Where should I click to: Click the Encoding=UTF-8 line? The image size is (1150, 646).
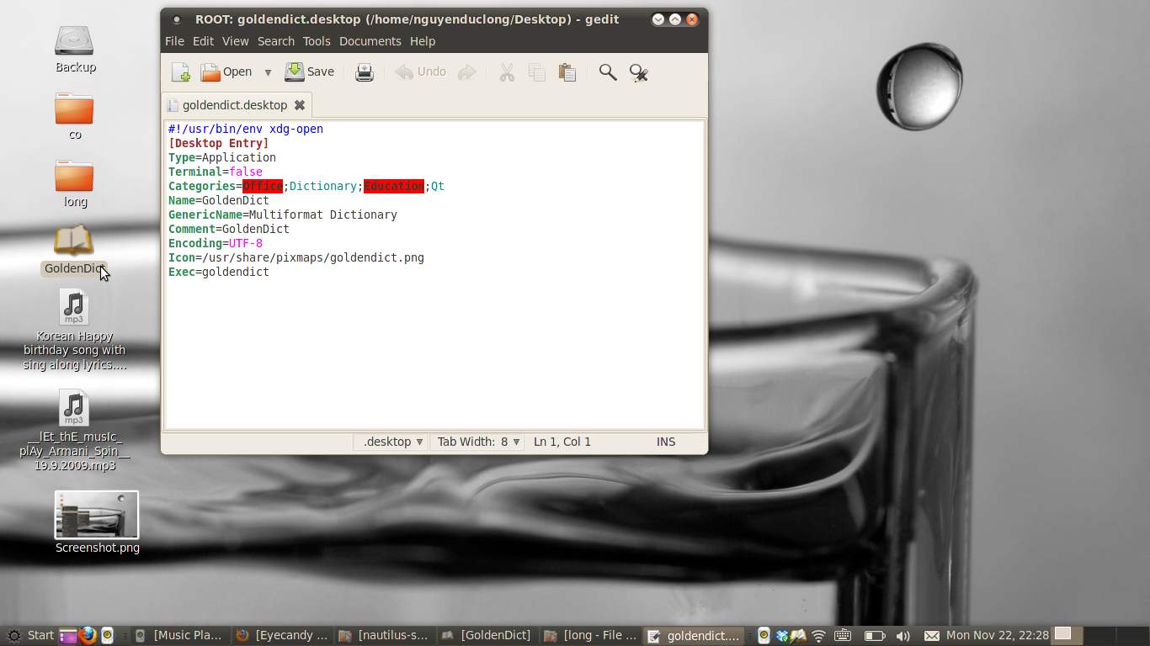pos(216,243)
